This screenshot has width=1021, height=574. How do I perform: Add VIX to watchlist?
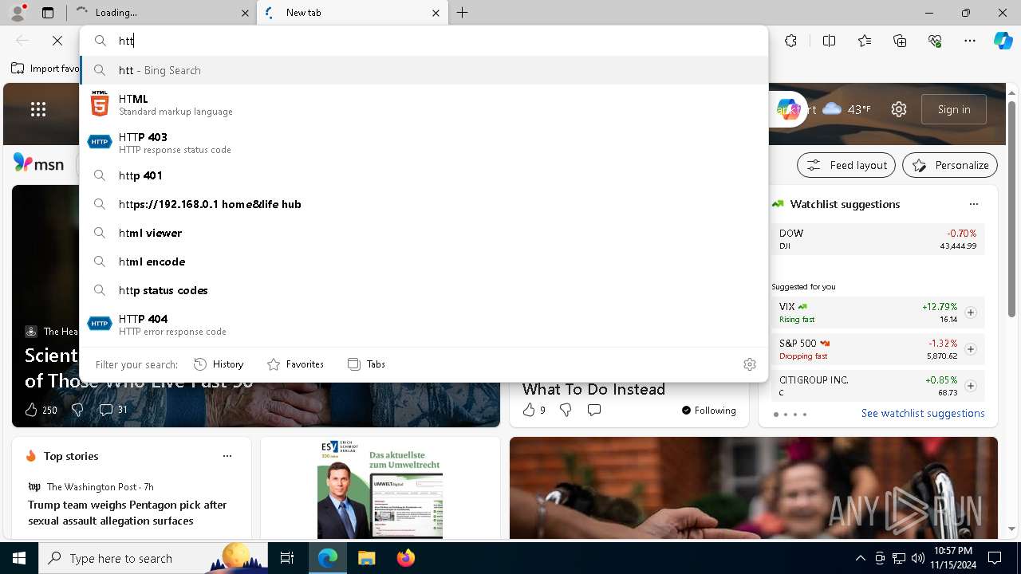tap(971, 313)
